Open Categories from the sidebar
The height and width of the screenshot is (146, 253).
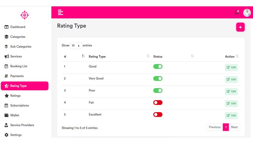15,37
